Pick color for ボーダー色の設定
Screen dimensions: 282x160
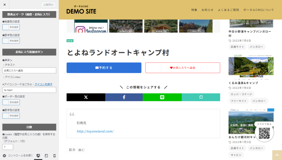click(11, 102)
